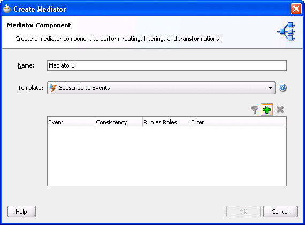Click the funnel filter icon

click(x=254, y=110)
